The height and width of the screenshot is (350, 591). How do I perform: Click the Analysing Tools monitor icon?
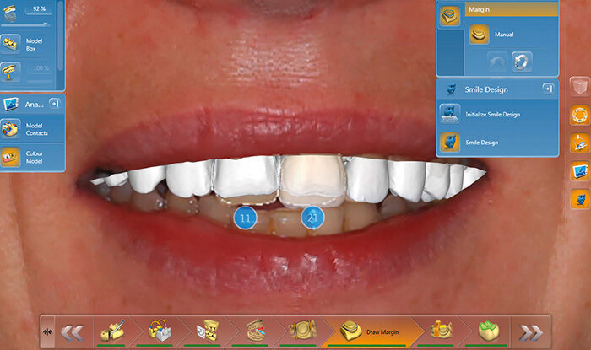(11, 104)
